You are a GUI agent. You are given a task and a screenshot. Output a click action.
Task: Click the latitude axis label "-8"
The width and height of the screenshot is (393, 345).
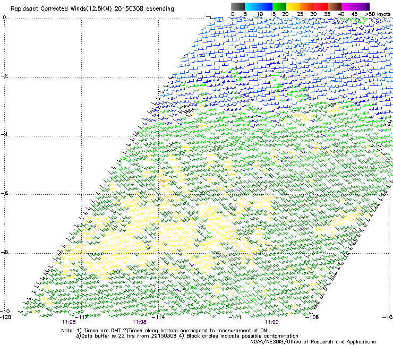(4, 252)
